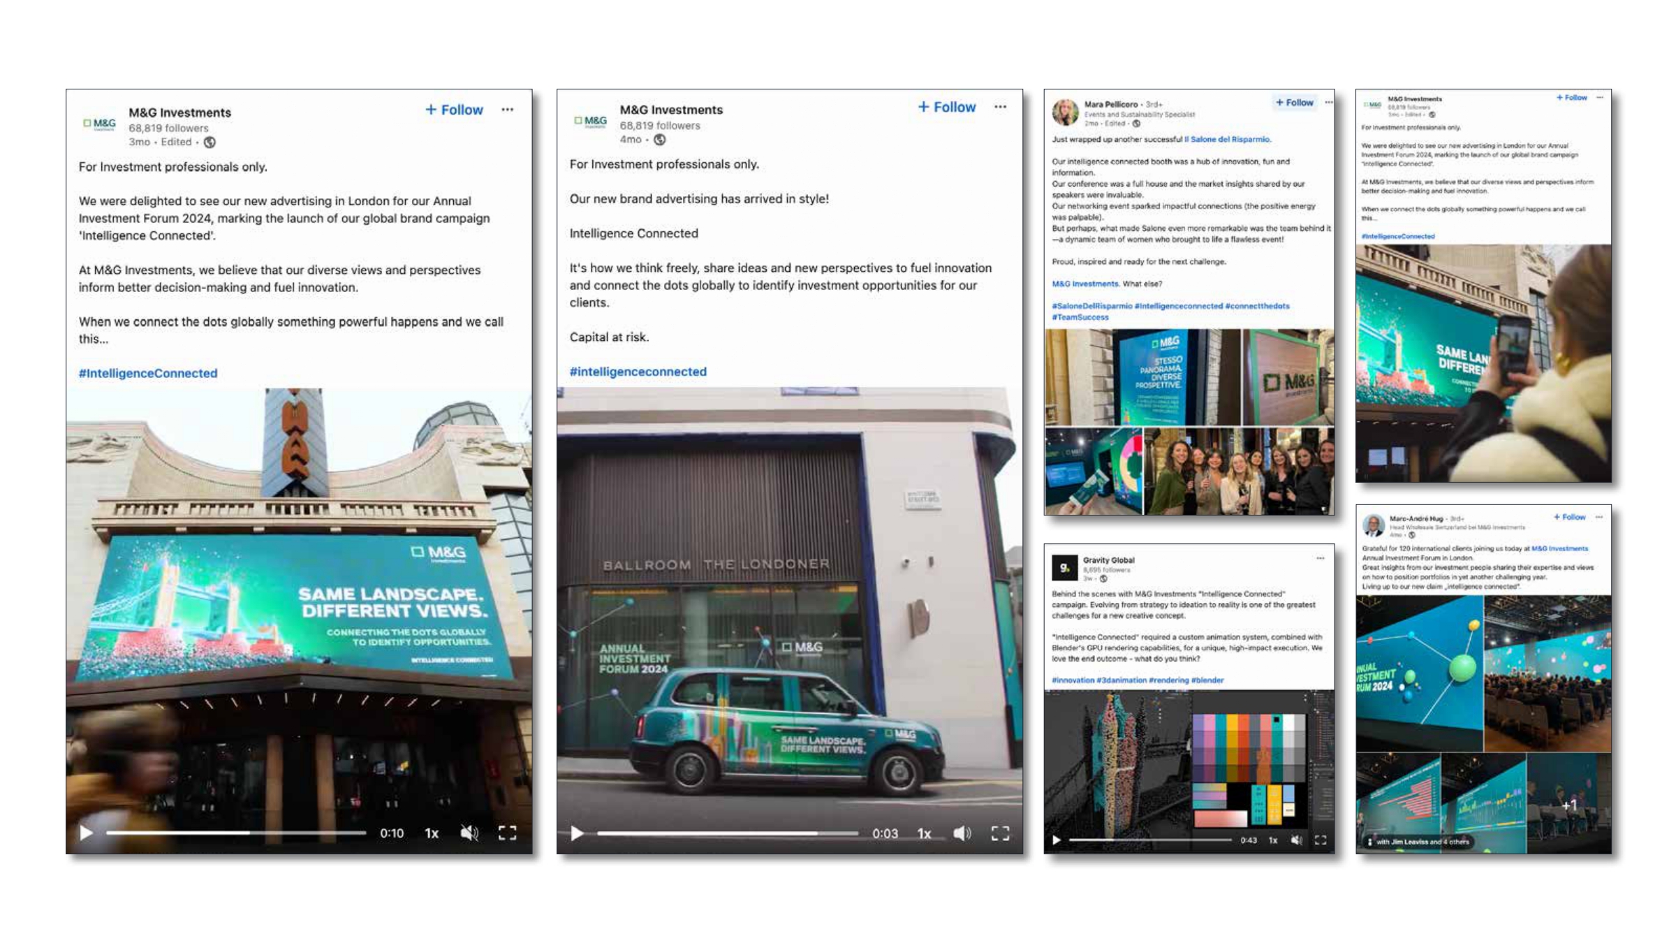Click the #TeamSuccess hashtag
Viewport: 1676px width, 943px height.
tap(1080, 317)
